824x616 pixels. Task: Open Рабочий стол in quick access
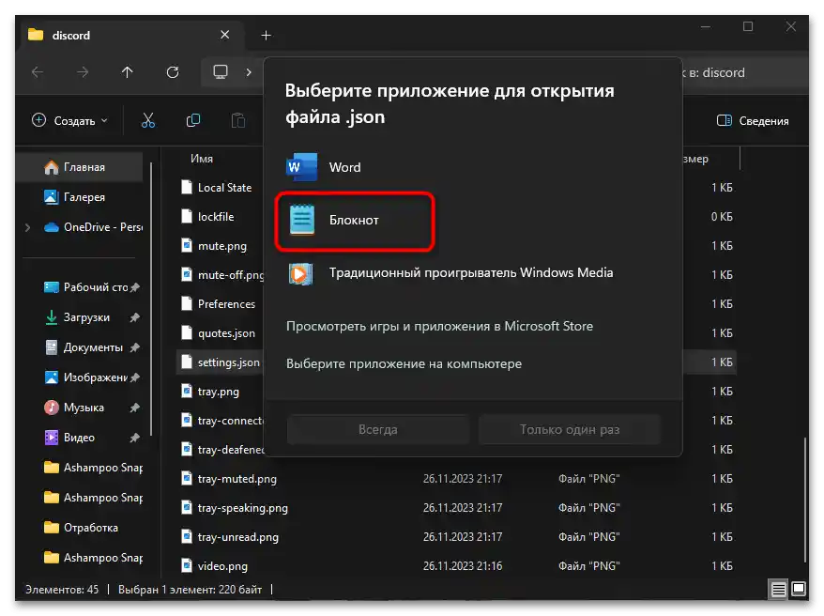(86, 287)
